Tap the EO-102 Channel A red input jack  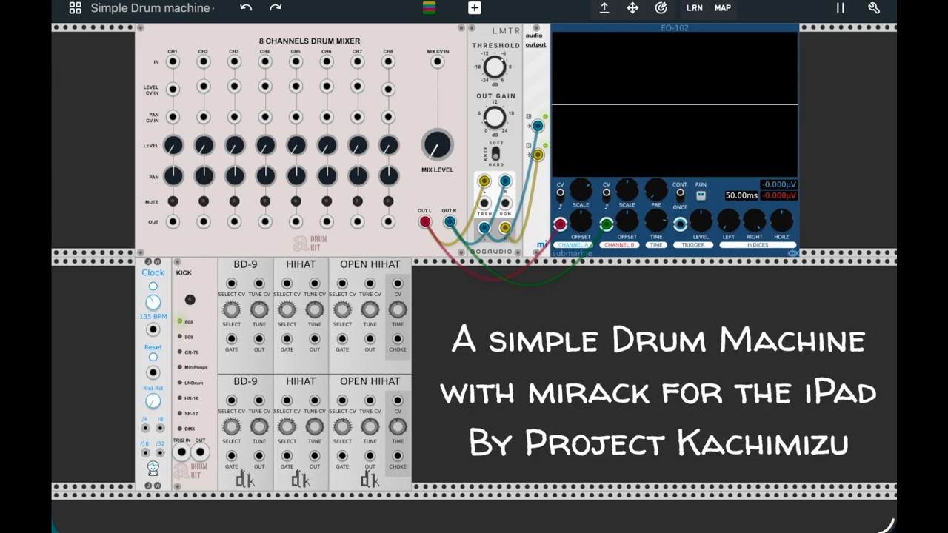561,224
